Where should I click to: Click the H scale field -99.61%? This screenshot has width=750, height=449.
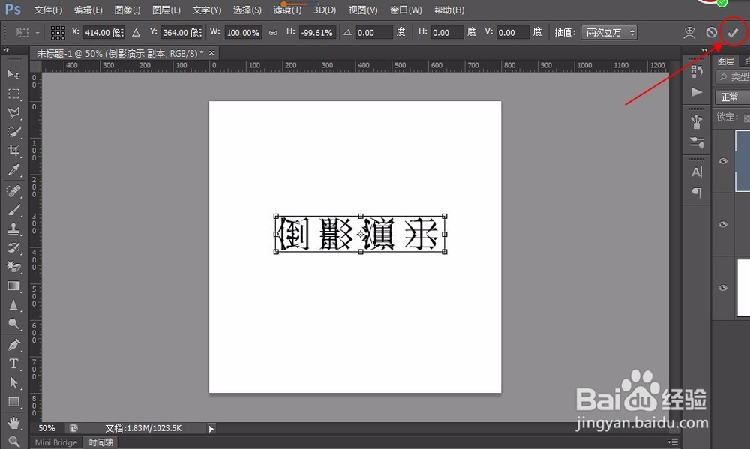pos(316,32)
